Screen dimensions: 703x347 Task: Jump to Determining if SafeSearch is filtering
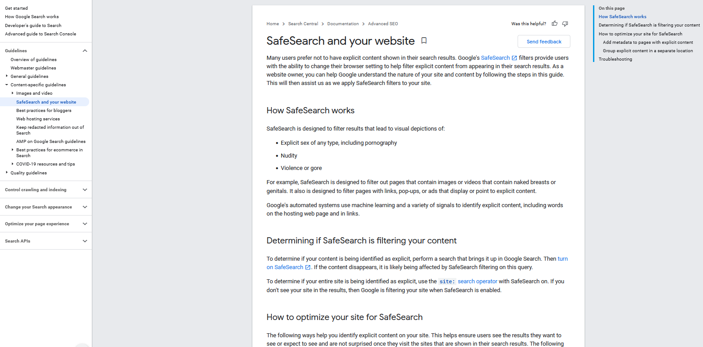pos(649,25)
